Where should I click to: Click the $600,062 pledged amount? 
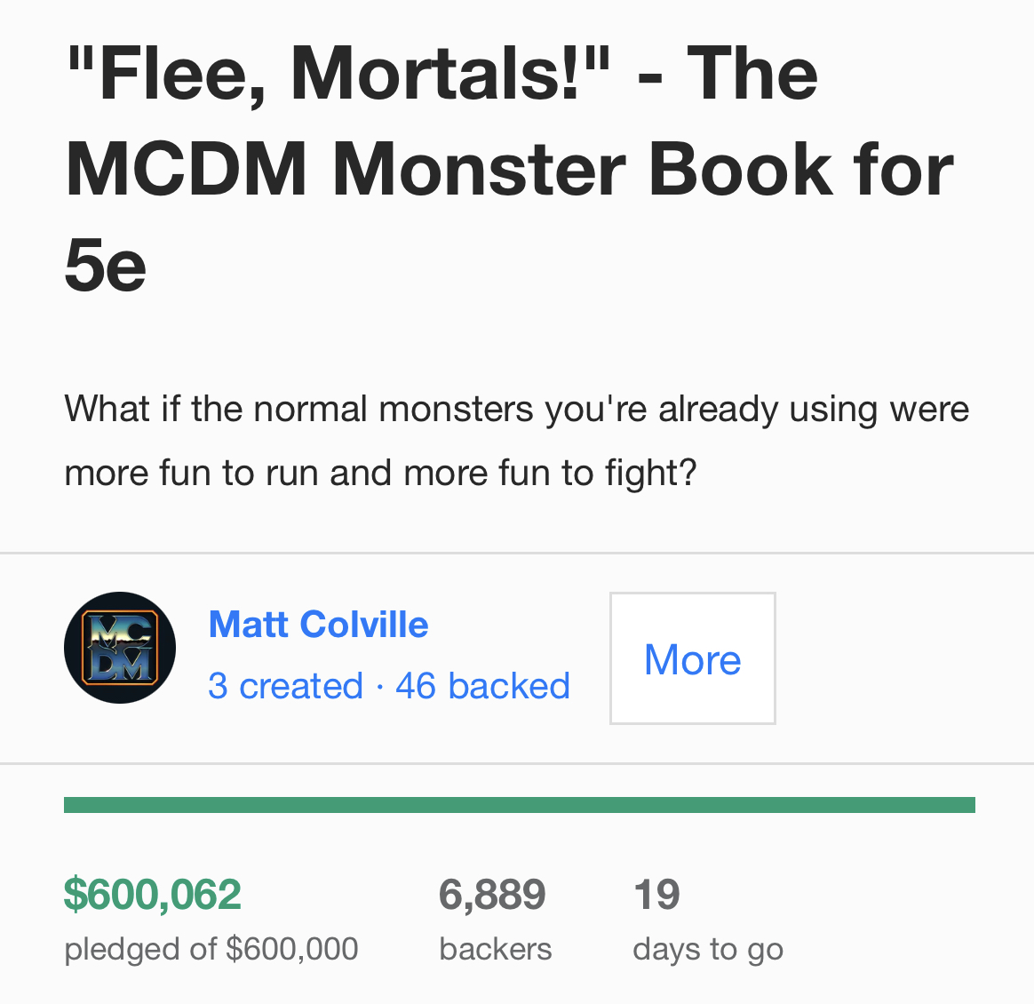(x=152, y=895)
